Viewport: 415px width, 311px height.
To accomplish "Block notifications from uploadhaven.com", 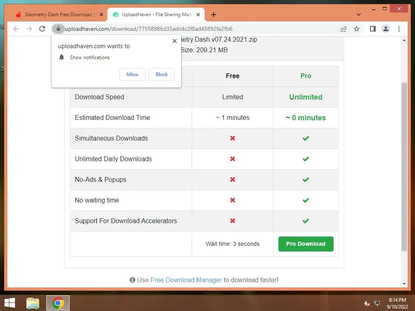I will coord(161,75).
